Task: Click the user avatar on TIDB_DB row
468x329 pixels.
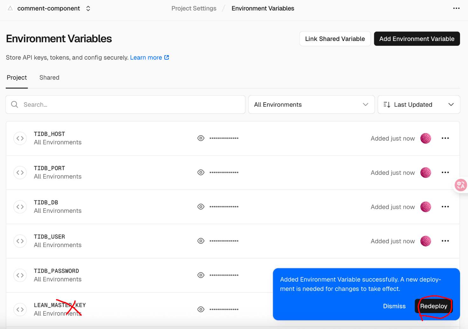Action: pyautogui.click(x=425, y=207)
